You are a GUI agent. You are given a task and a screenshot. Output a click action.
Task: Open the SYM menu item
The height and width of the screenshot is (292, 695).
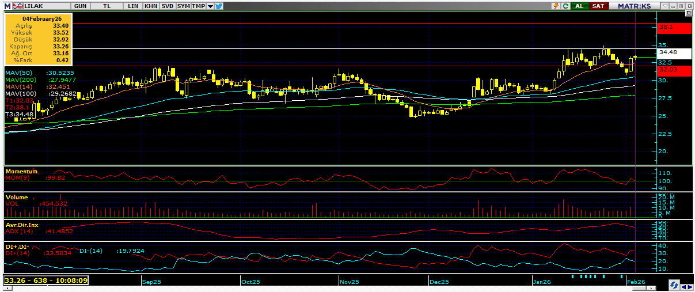[x=183, y=6]
